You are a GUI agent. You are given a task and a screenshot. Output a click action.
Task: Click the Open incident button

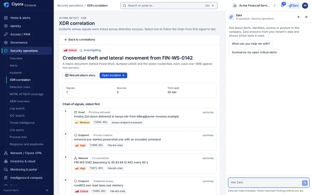pyautogui.click(x=113, y=75)
